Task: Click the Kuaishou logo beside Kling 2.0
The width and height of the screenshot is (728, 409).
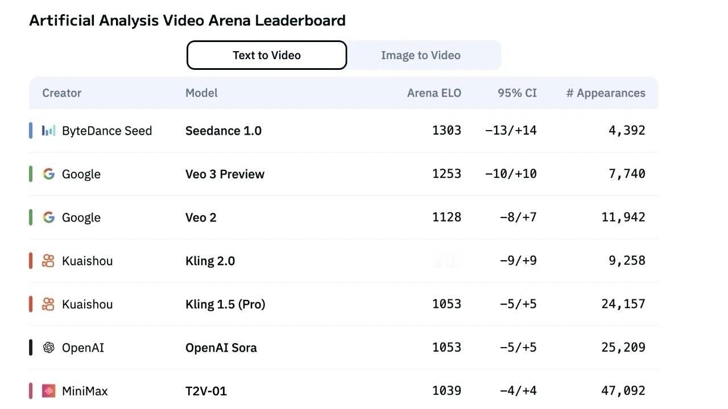Action: point(49,261)
